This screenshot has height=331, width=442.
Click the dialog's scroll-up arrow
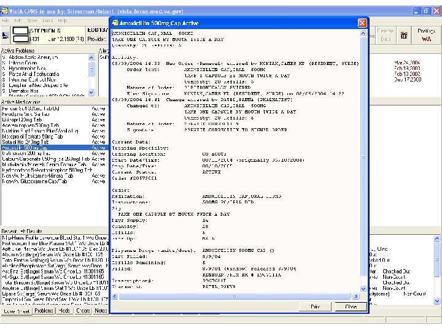(x=362, y=32)
